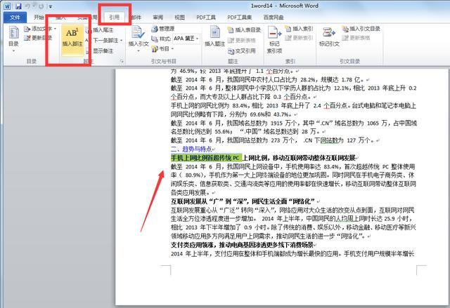Switch to the 引用 (References) tab
Image resolution: width=450 pixels, height=308 pixels.
pyautogui.click(x=114, y=18)
